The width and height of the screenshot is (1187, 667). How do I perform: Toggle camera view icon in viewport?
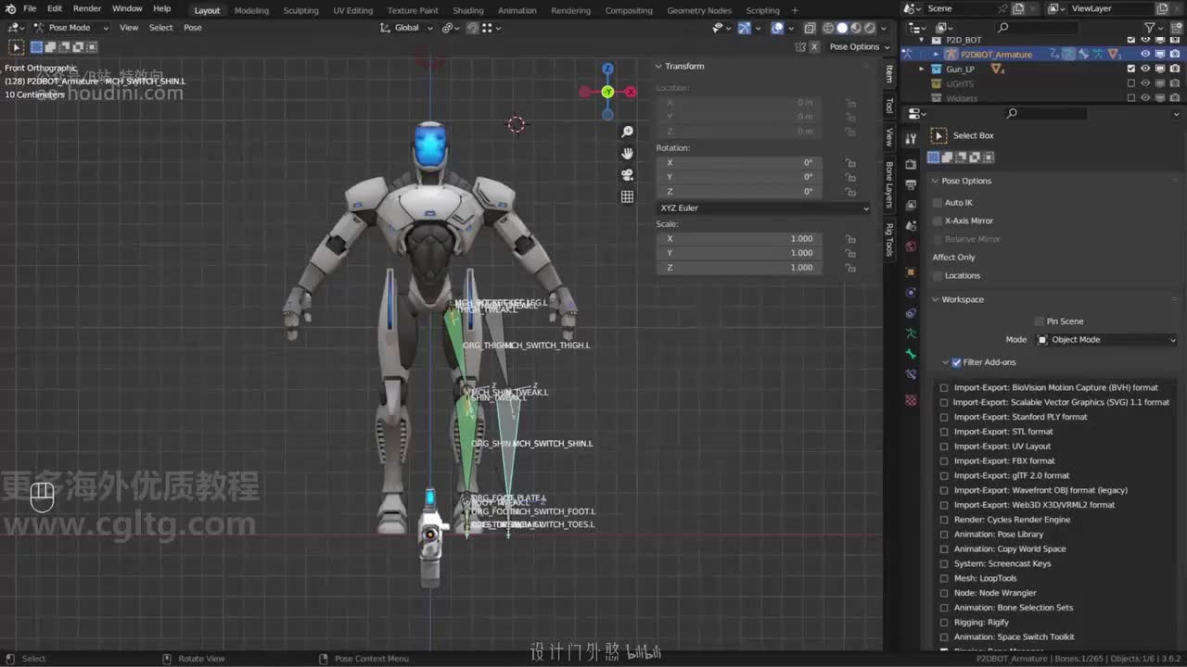point(628,175)
